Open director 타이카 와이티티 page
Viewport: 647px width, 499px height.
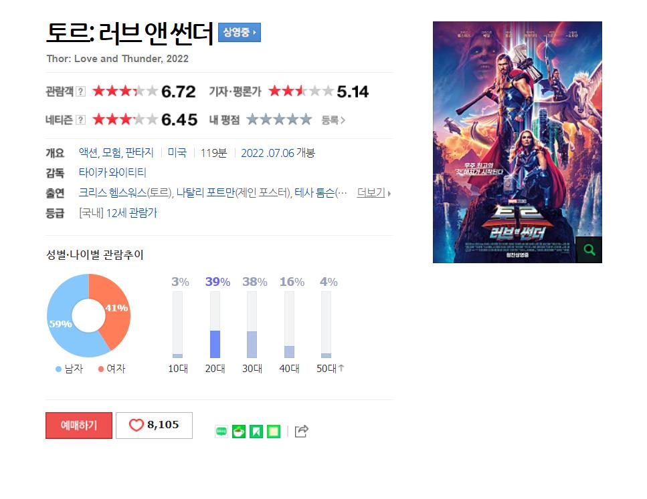[112, 172]
